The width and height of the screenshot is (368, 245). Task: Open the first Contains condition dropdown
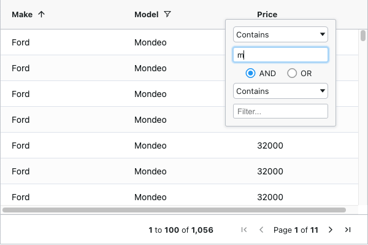coord(280,34)
